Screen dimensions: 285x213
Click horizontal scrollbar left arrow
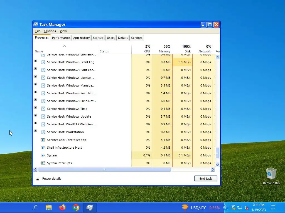[35, 169]
